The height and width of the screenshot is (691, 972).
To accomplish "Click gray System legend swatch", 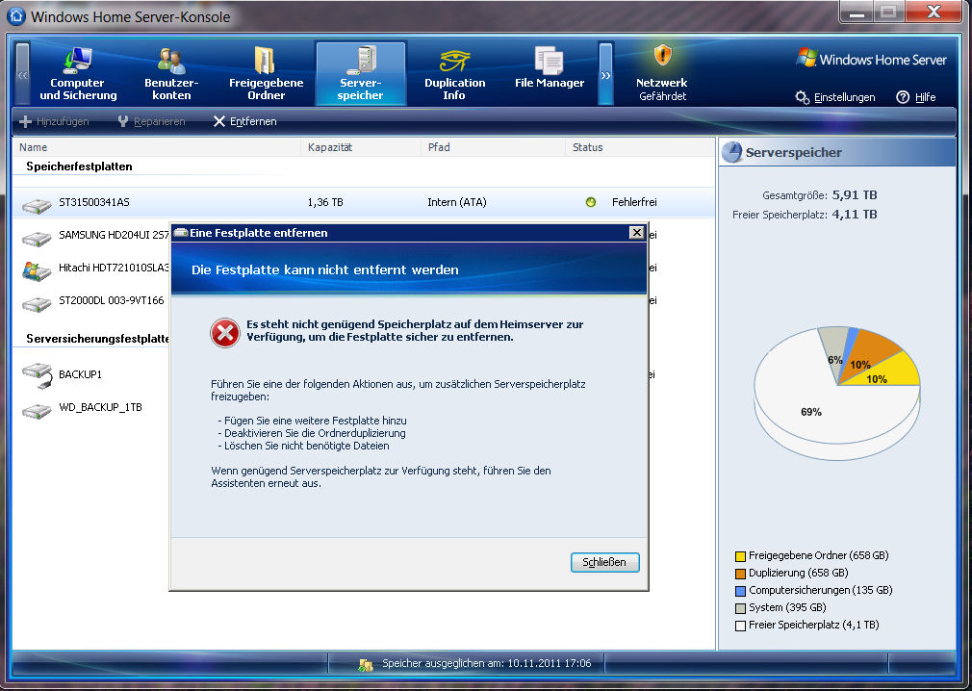I will [x=740, y=608].
